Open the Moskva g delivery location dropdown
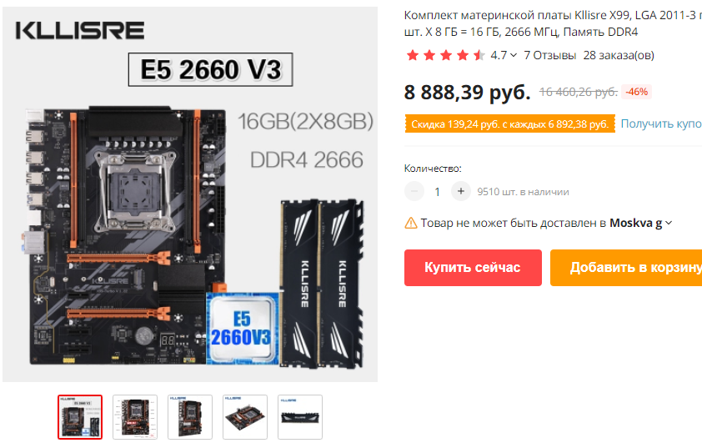The image size is (702, 443). coord(640,223)
